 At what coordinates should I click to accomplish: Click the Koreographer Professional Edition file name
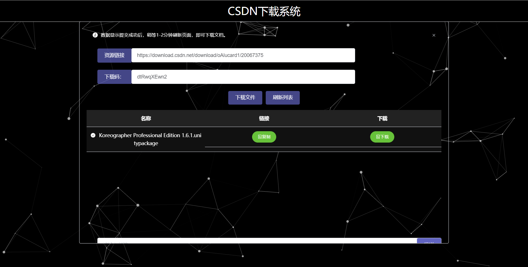click(150, 139)
